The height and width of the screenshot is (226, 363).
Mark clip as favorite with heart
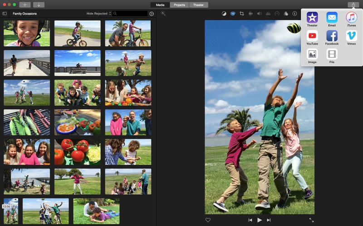pyautogui.click(x=208, y=220)
